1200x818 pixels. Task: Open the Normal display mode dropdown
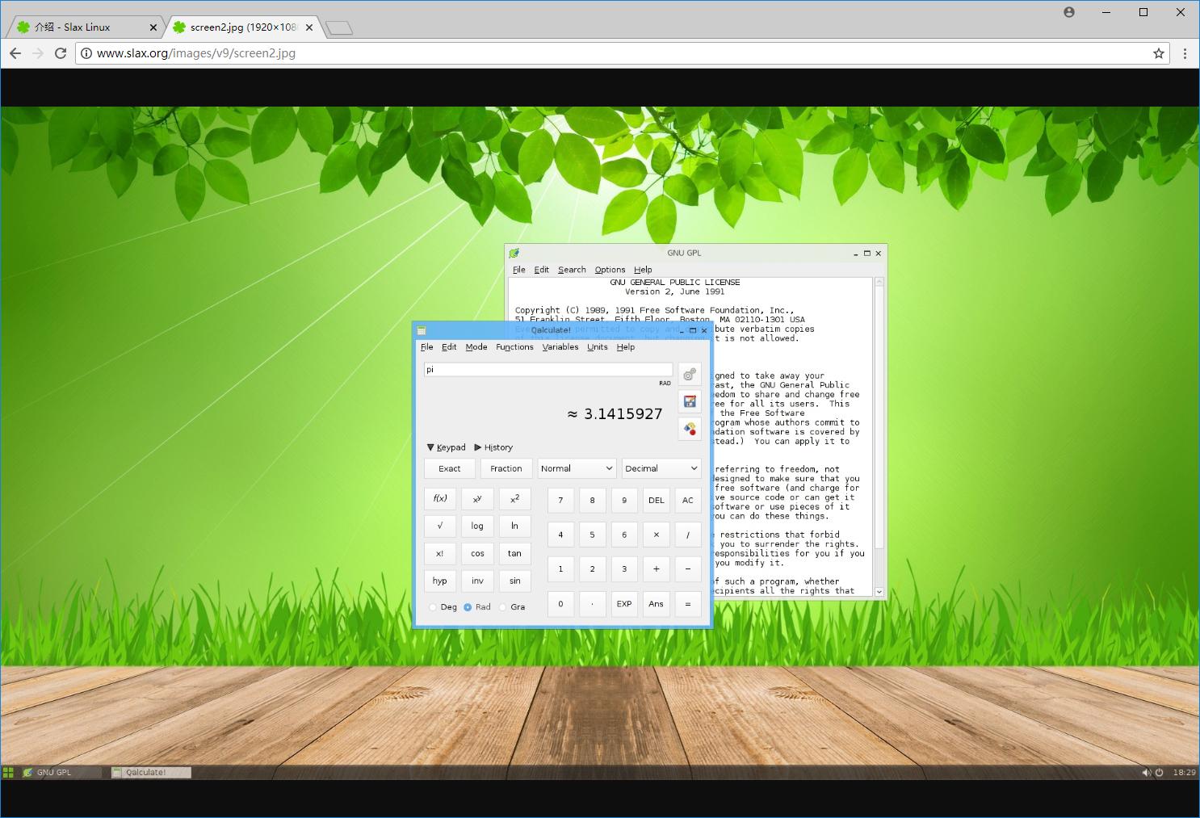click(577, 468)
